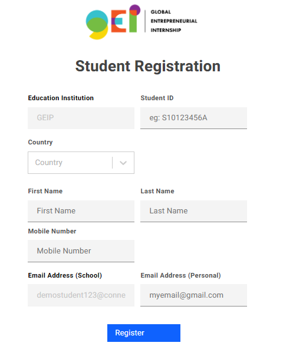The height and width of the screenshot is (346, 283).
Task: Focus the Student ID input field
Action: pos(193,118)
